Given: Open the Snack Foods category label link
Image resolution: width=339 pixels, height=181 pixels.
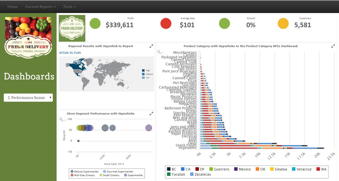Looking at the screenshot, I should [x=186, y=145].
